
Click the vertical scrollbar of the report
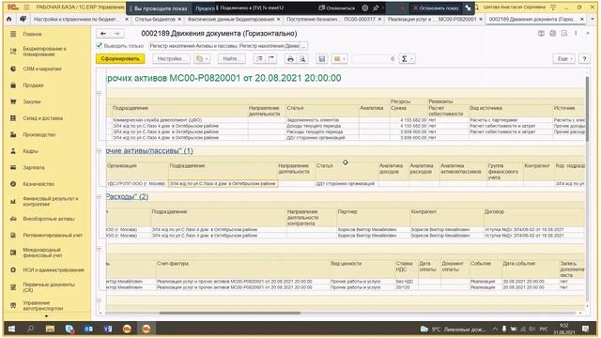587,109
